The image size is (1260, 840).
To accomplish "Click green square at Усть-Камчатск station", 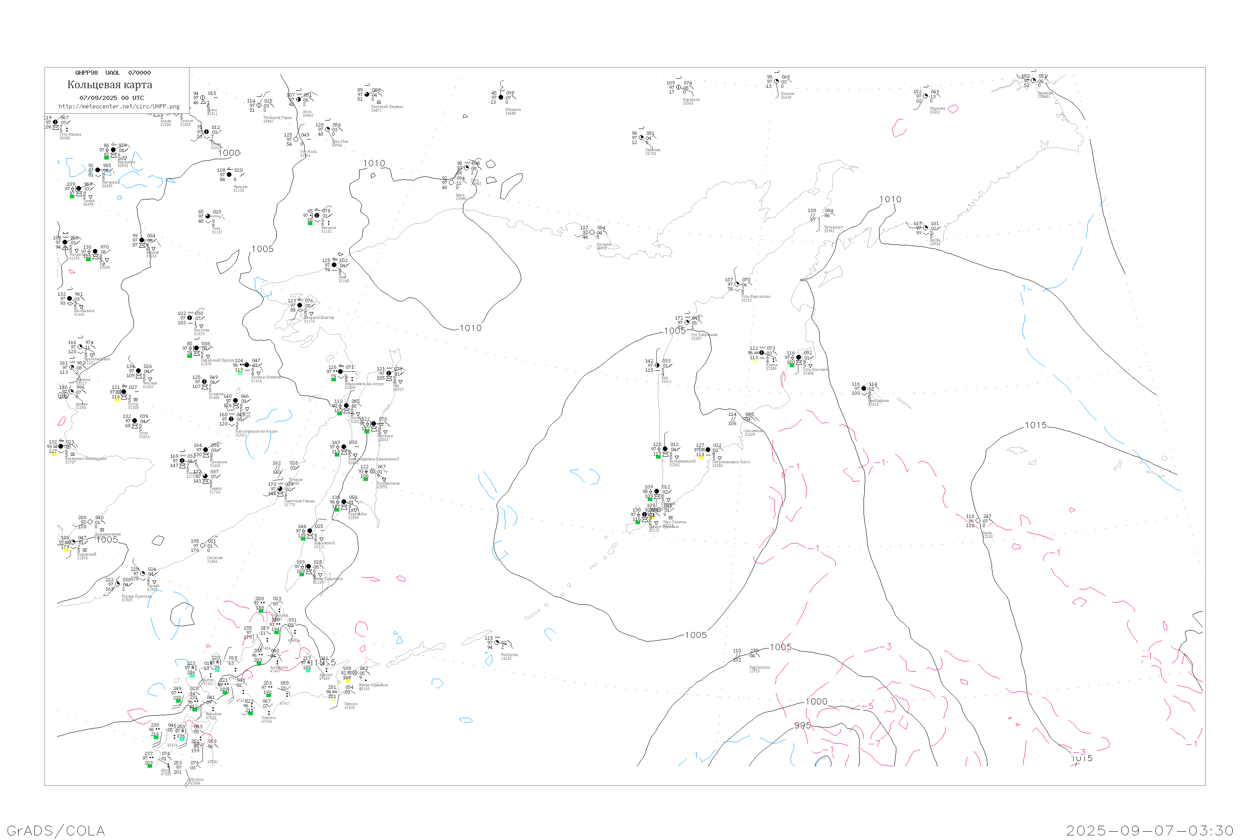I will coord(792,365).
